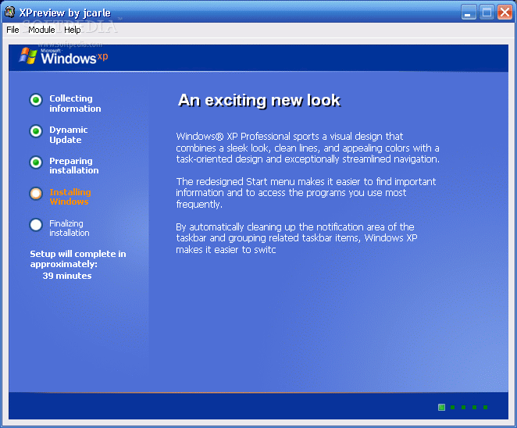The height and width of the screenshot is (428, 517).
Task: Select the Preparing installation step bullet
Action: pyautogui.click(x=36, y=162)
